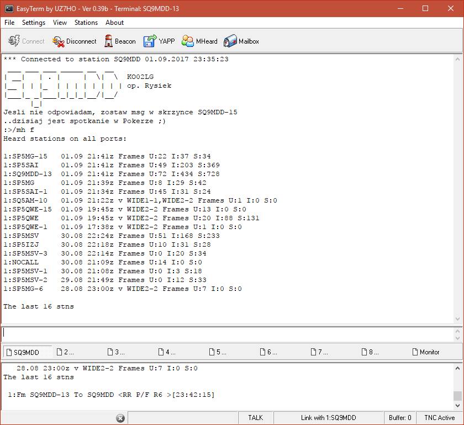
Task: Click the TNC Active status indicator
Action: [x=439, y=418]
